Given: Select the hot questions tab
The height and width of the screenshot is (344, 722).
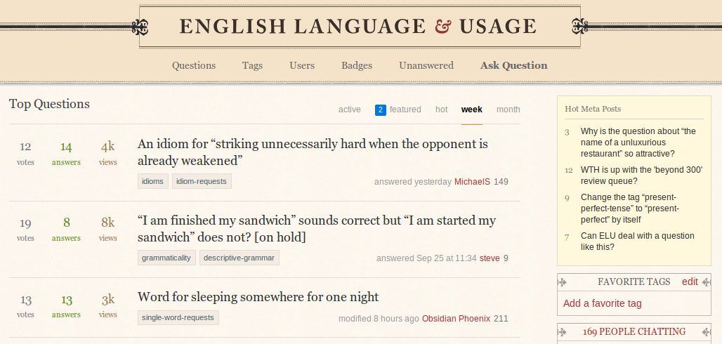Looking at the screenshot, I should click(x=441, y=110).
